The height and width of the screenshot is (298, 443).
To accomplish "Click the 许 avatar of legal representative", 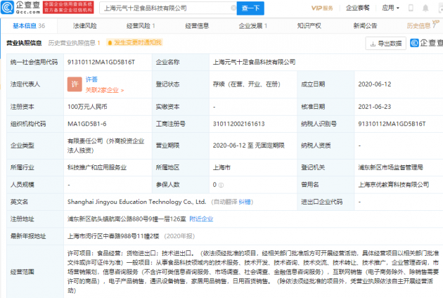I will click(75, 84).
